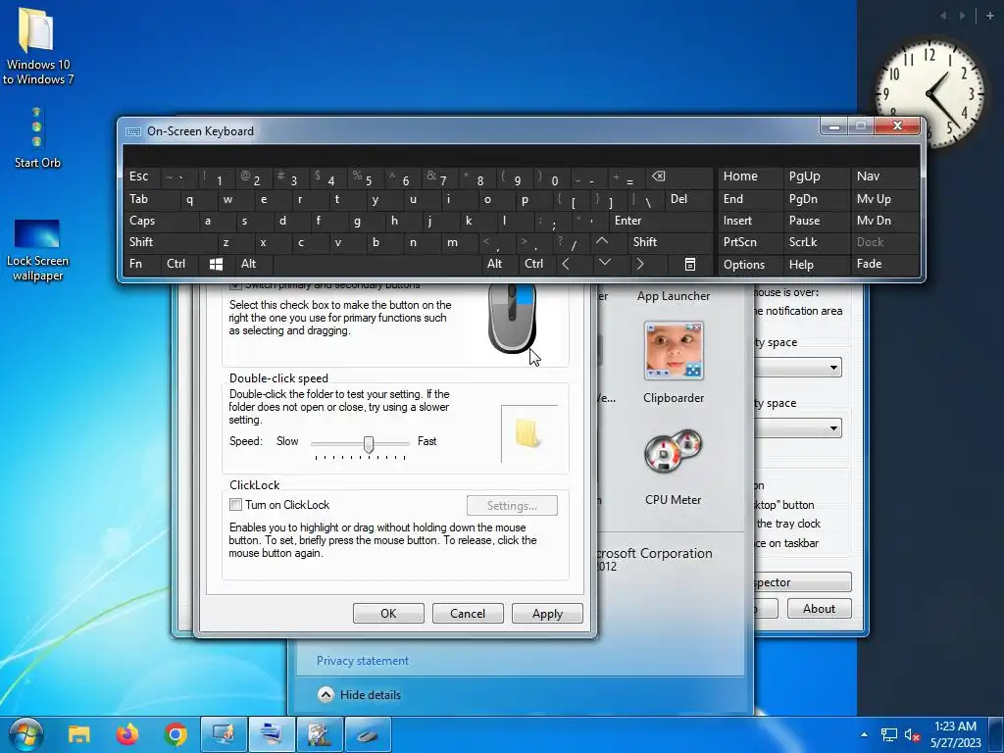The image size is (1004, 753).
Task: Toggle the left Alt key on keyboard
Action: click(254, 264)
